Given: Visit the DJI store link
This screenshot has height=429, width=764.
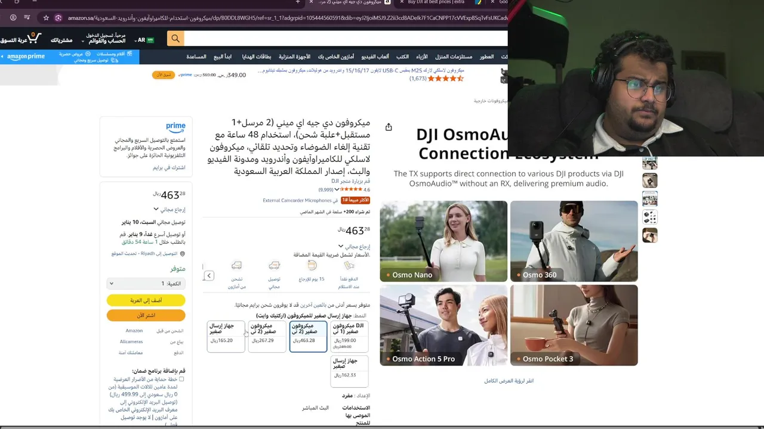Looking at the screenshot, I should tap(351, 181).
